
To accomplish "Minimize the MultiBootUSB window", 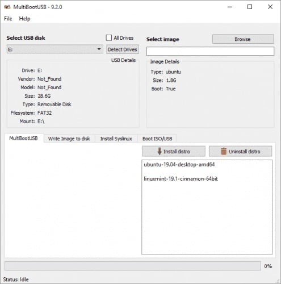I will tap(230, 7).
